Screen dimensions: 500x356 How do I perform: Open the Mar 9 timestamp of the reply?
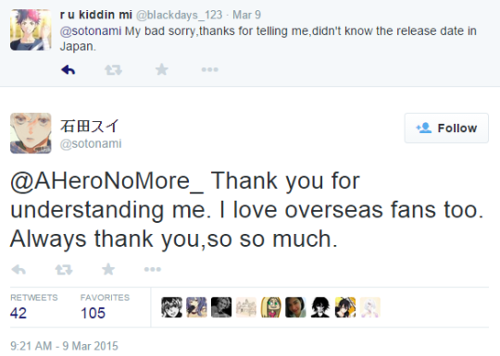coord(246,15)
